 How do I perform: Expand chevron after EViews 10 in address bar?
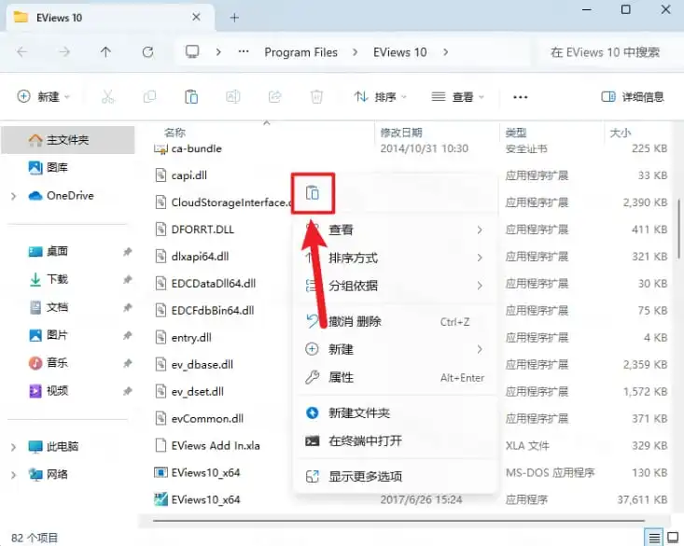tap(445, 52)
